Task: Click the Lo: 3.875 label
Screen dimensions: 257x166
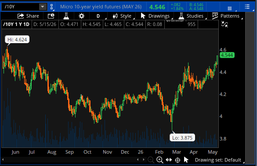Action: click(x=182, y=138)
